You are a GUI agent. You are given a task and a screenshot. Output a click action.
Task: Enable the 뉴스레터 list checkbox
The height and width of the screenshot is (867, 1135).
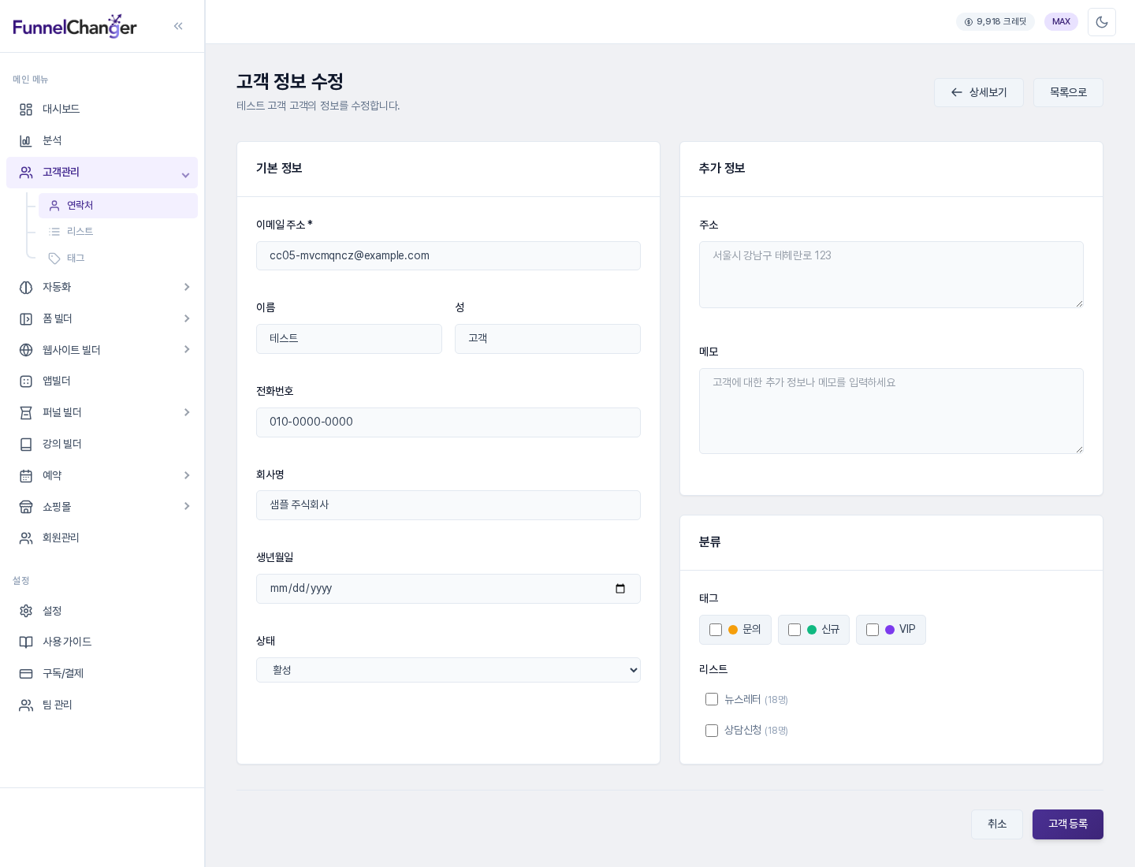712,699
